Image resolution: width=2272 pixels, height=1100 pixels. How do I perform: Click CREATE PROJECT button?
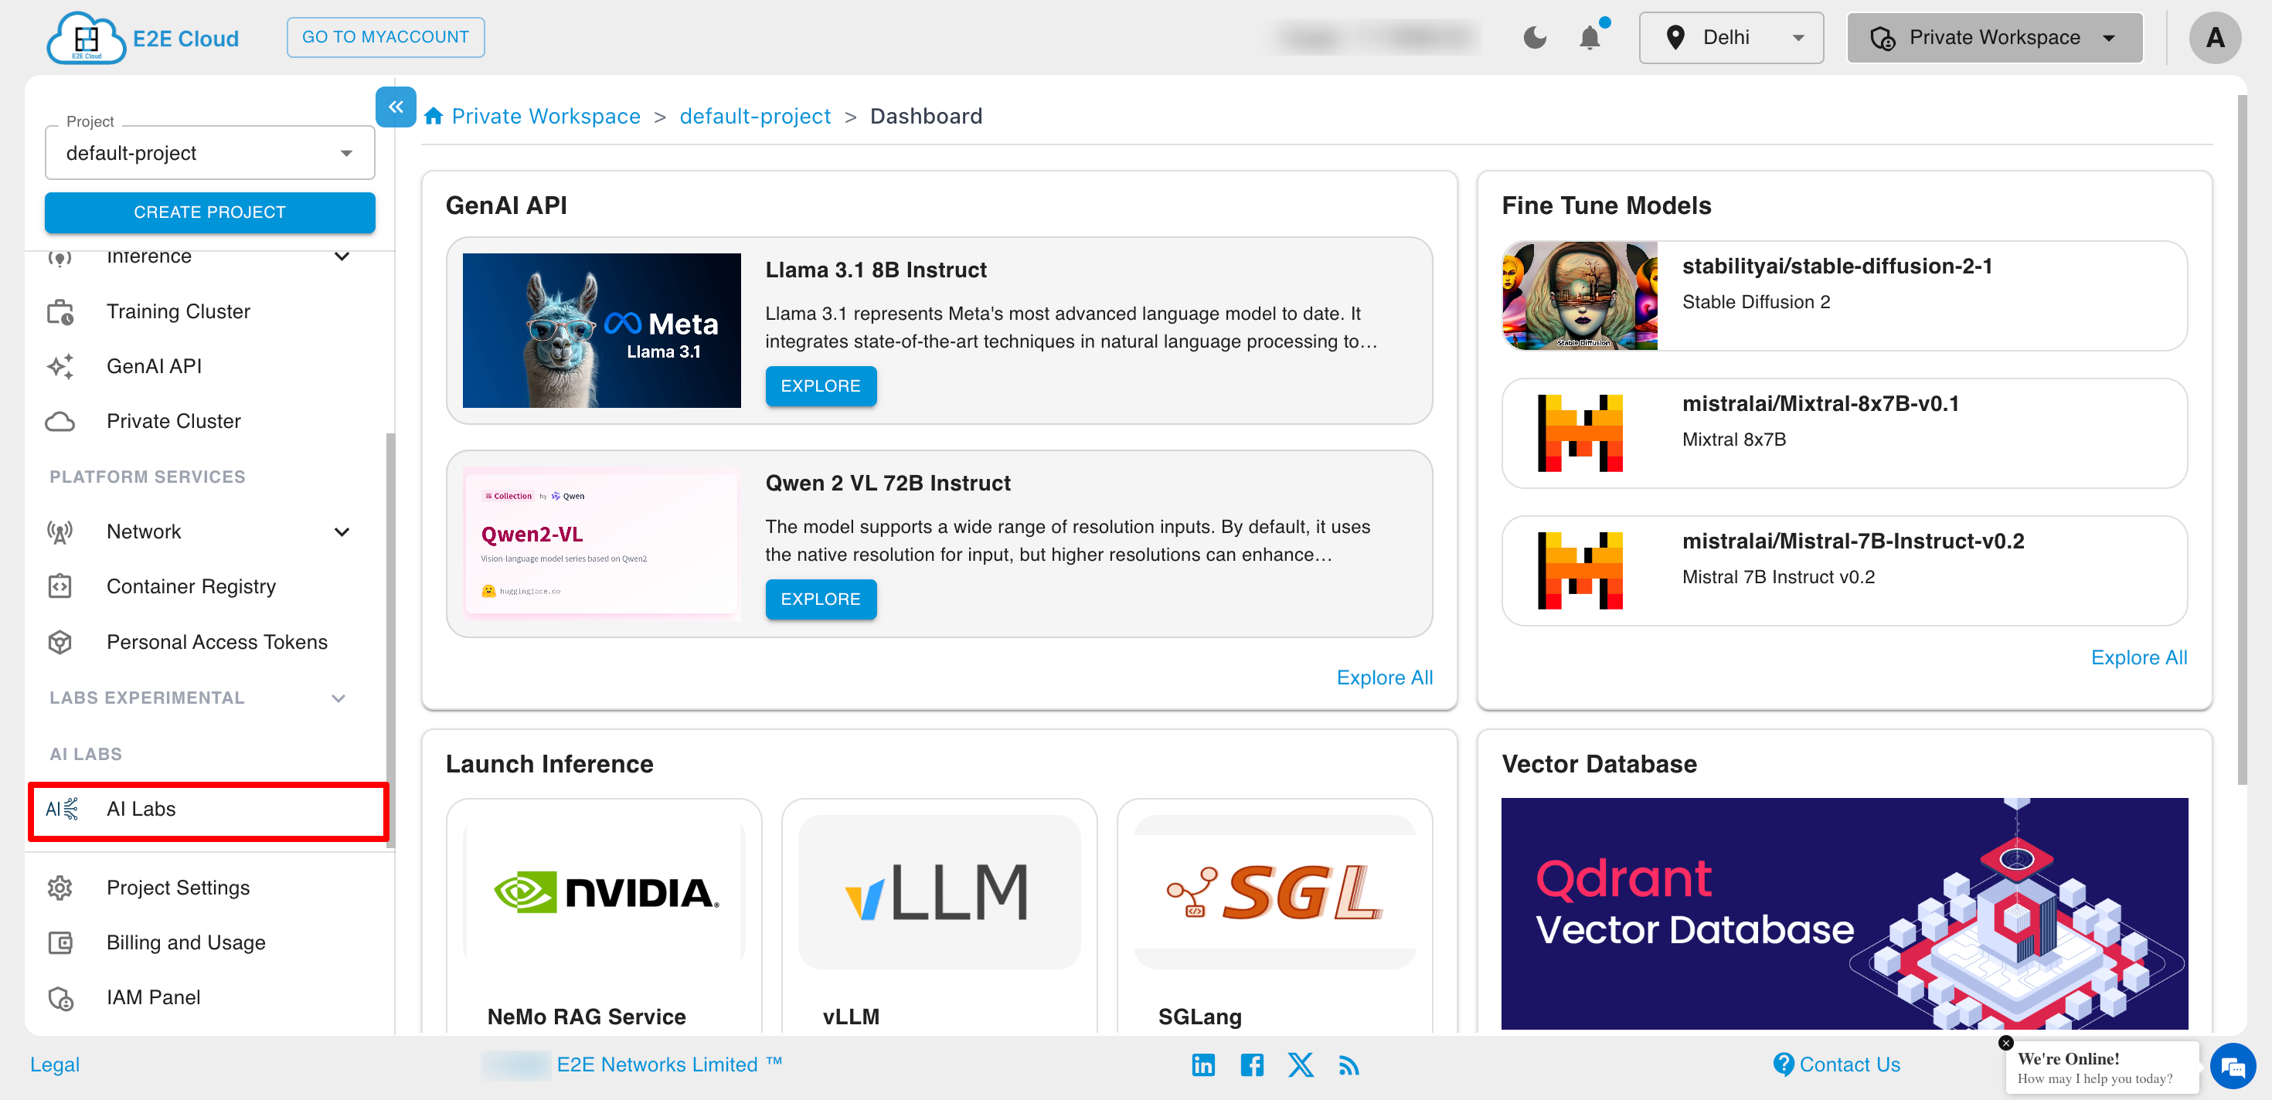coord(210,212)
